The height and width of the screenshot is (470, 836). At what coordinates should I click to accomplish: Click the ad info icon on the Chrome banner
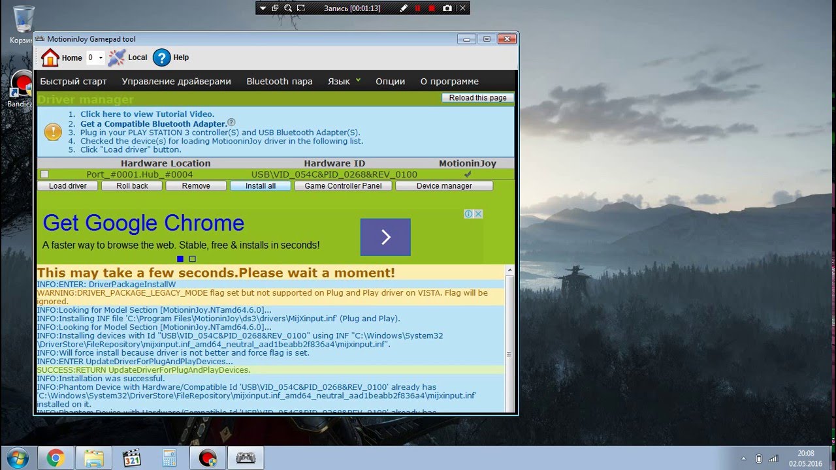468,214
